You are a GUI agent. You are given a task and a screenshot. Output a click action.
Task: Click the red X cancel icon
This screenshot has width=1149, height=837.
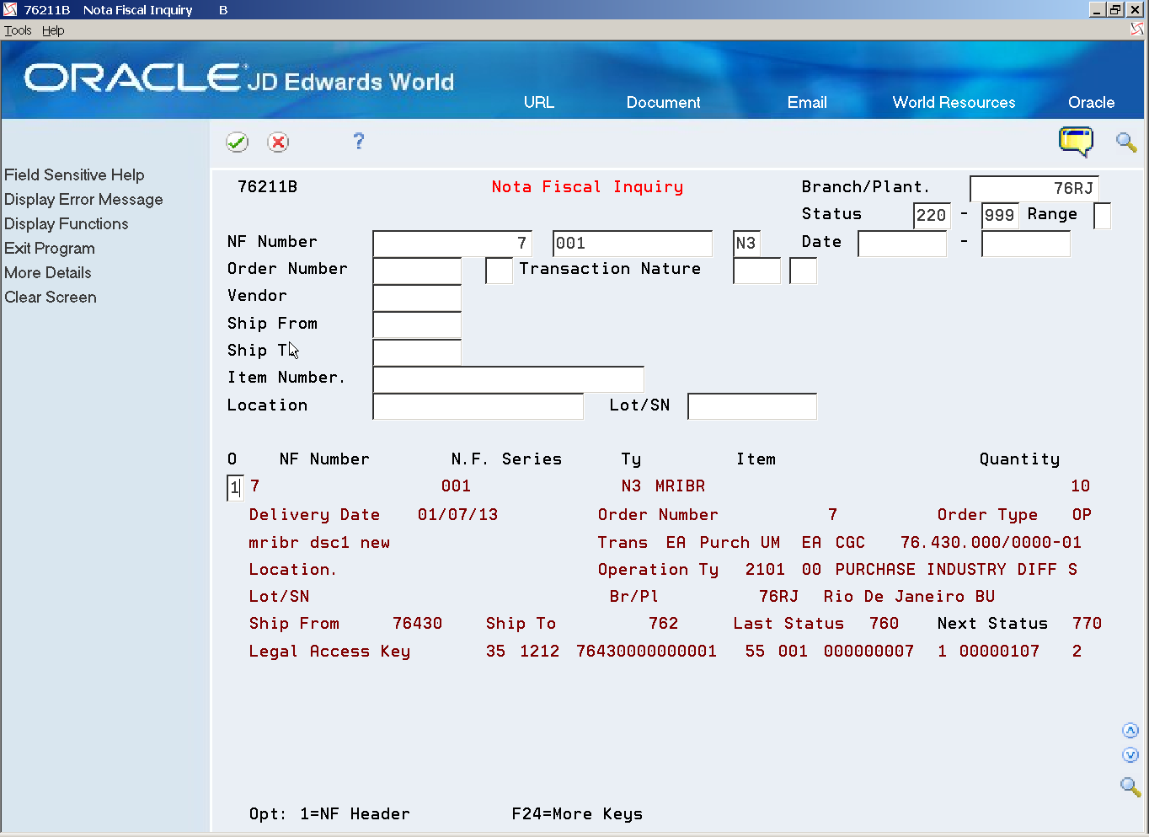point(278,142)
